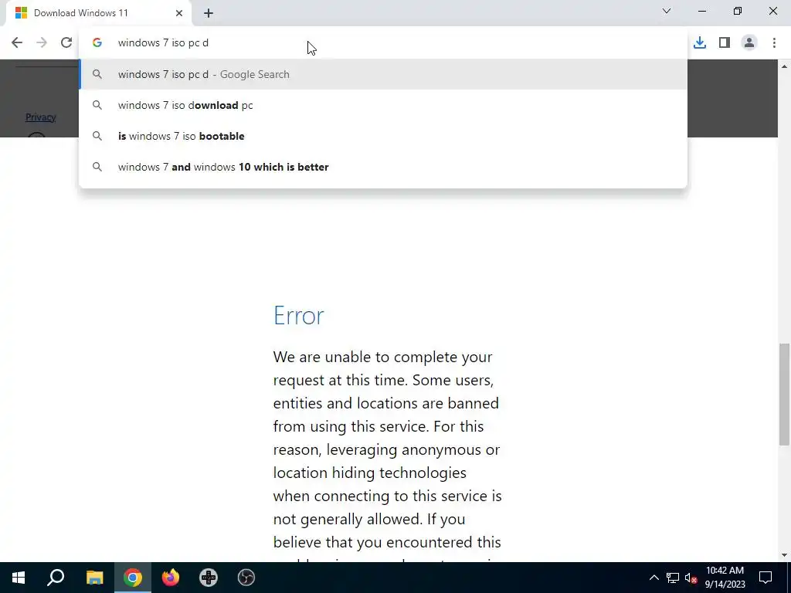This screenshot has height=593, width=791.
Task: Click the Google G icon in address bar
Action: pos(97,43)
